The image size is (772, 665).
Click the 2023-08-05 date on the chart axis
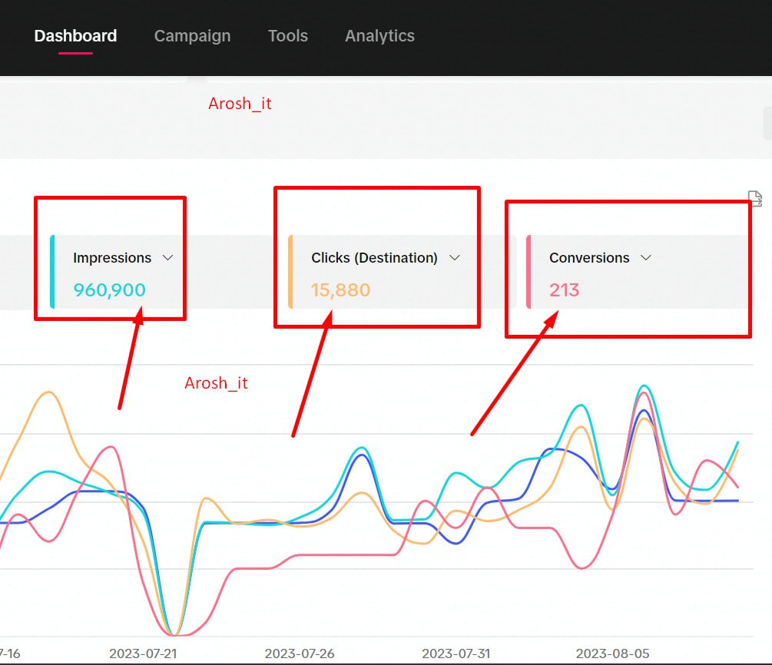pyautogui.click(x=612, y=653)
